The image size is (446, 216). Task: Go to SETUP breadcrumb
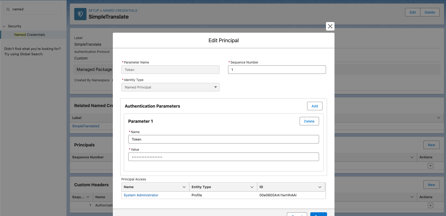(94, 11)
